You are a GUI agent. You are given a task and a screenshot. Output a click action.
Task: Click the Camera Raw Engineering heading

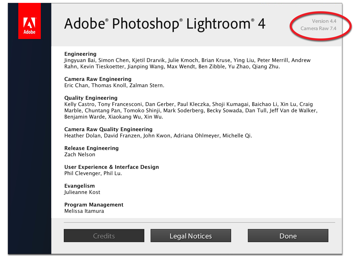(98, 79)
